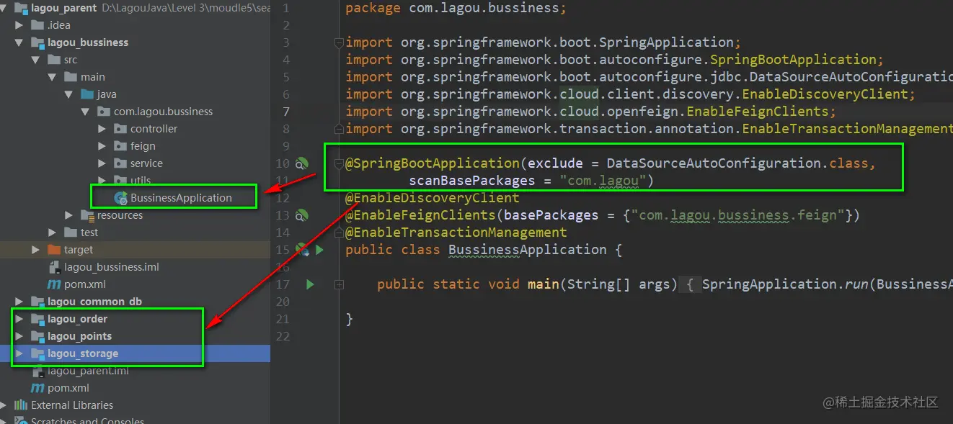The width and height of the screenshot is (953, 424).
Task: Click the BussinessApplication class name on line 15
Action: click(528, 249)
